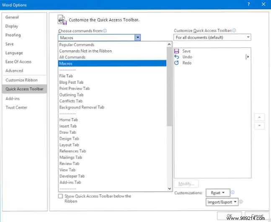Select the Undo entry in toolbar list
Viewport: 271px width, 222px height.
pos(213,57)
